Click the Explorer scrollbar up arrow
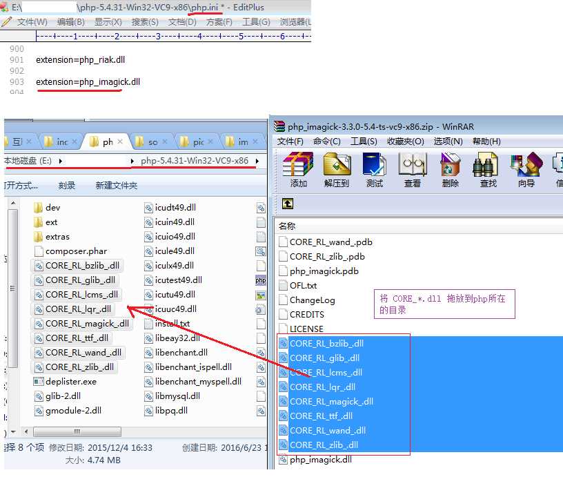Viewport: 563px width, 477px height. click(13, 204)
